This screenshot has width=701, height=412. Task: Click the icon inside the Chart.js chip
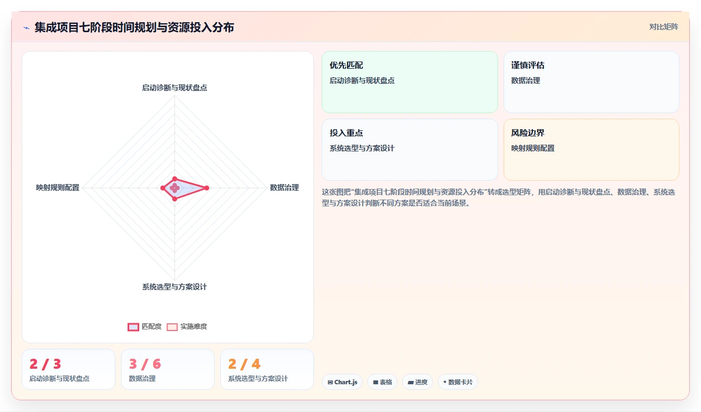pyautogui.click(x=331, y=382)
